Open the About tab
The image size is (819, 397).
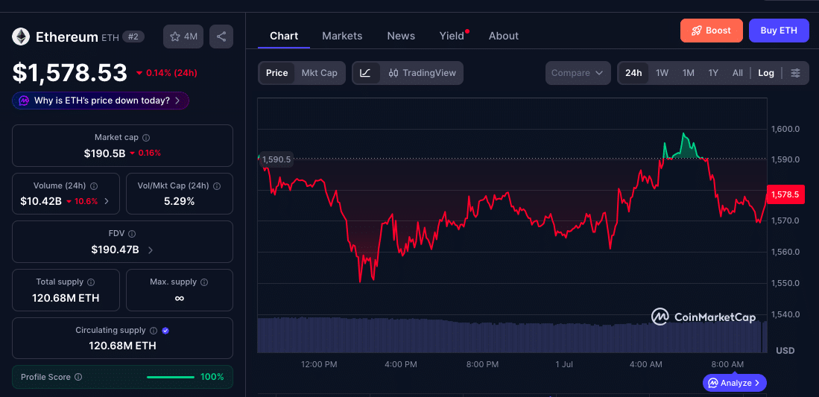click(504, 36)
